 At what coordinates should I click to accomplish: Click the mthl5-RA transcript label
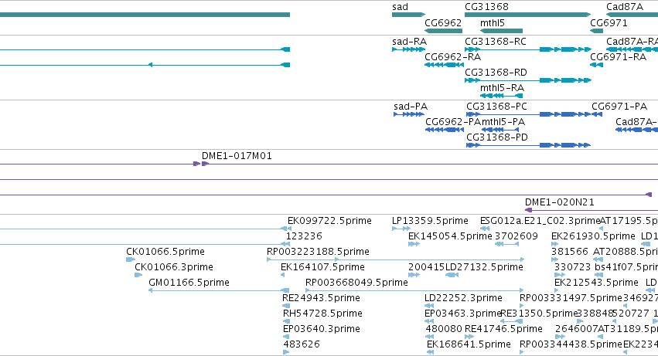pos(502,88)
